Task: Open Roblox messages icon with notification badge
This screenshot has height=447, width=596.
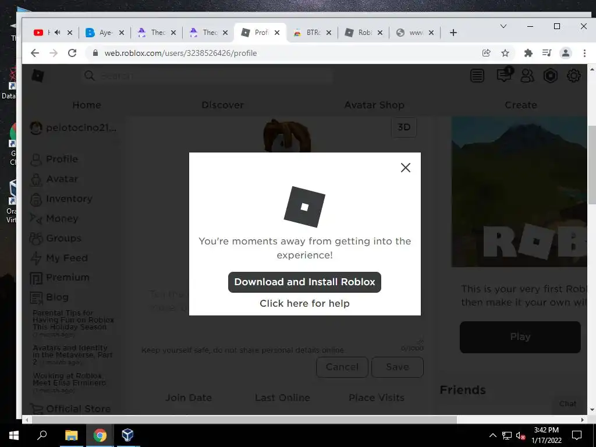Action: click(x=505, y=74)
